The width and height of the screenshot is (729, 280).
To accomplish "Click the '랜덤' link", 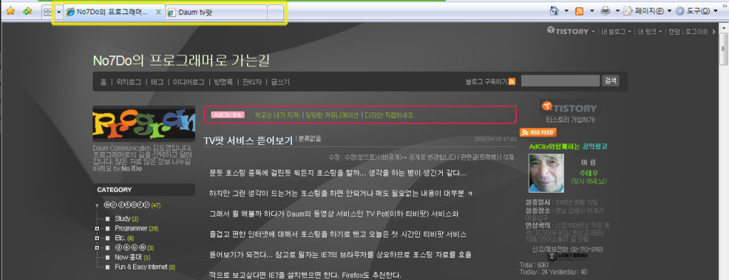I will tap(674, 31).
